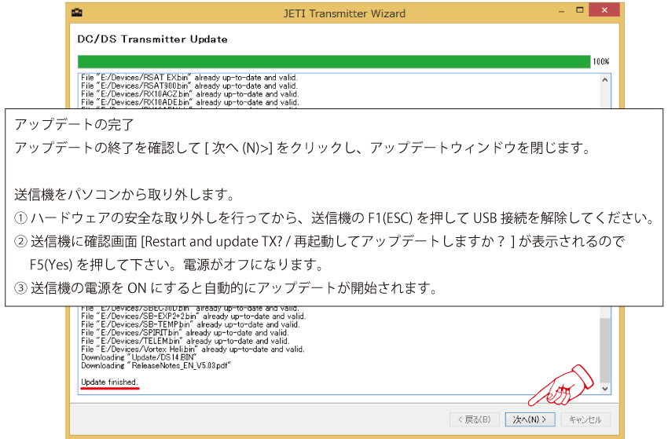Click the RX10ACZ.bin log line

pos(190,93)
